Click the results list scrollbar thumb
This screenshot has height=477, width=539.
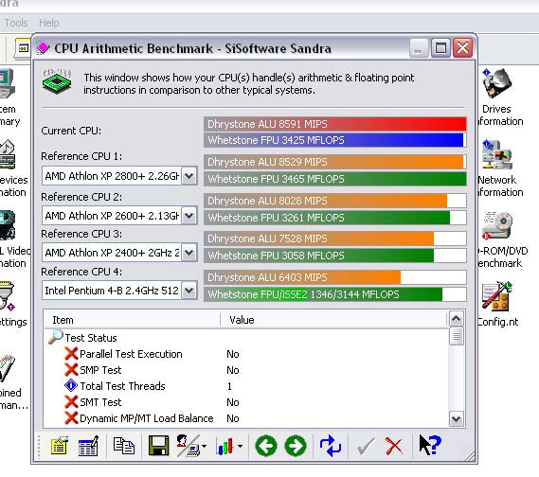pyautogui.click(x=457, y=337)
